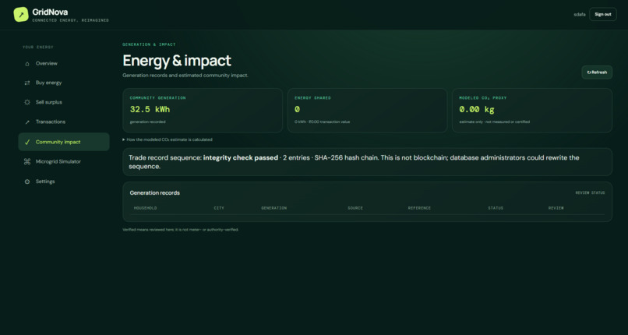Open the Settings menu item
Image resolution: width=628 pixels, height=335 pixels.
pos(64,182)
